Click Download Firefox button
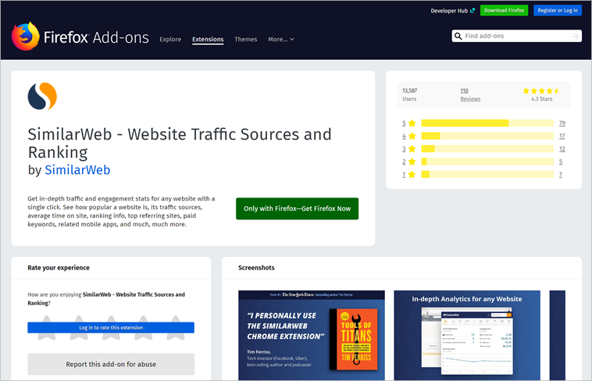This screenshot has height=381, width=592. click(504, 11)
